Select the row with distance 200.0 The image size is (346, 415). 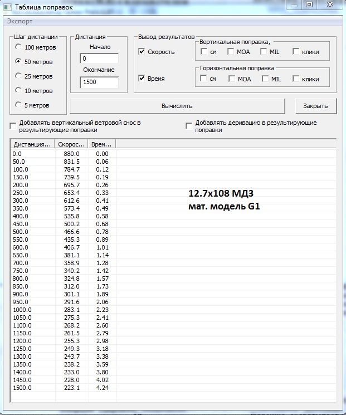coord(173,185)
